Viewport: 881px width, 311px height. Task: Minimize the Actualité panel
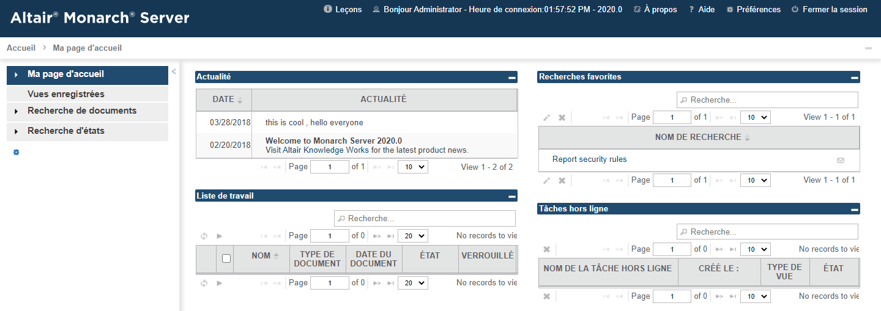[511, 77]
